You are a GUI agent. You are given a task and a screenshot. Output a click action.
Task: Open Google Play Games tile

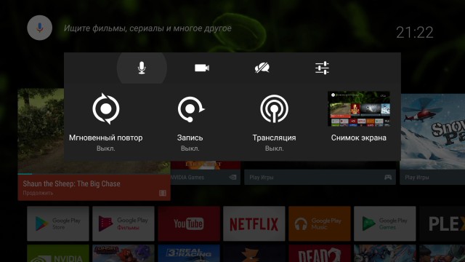click(385, 223)
